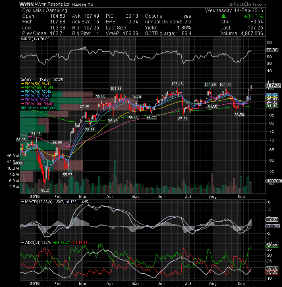Click the WYNN ticker symbol in the title

click(26, 4)
